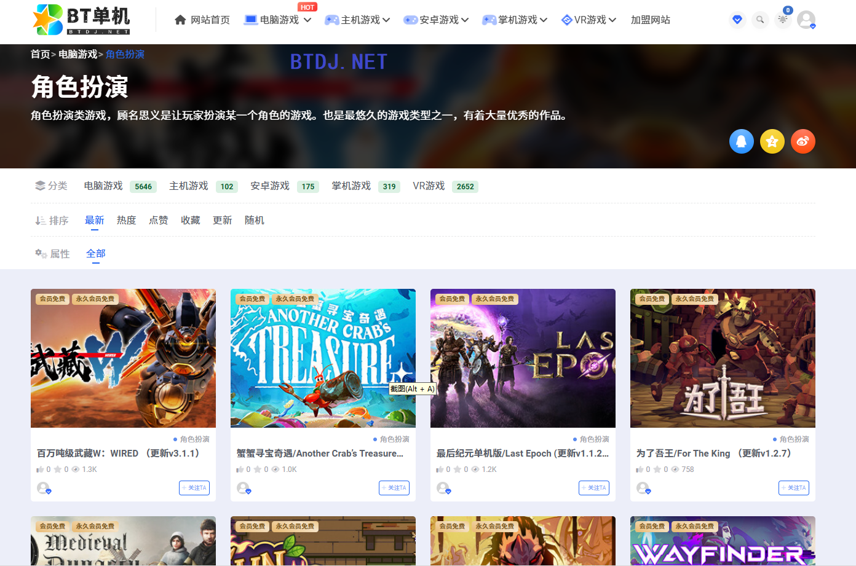Image resolution: width=856 pixels, height=566 pixels.
Task: Click the BT单机 site logo
Action: tap(81, 20)
